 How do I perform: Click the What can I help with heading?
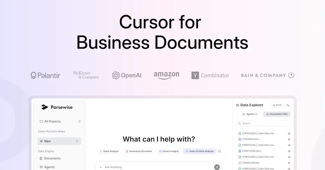[159, 139]
